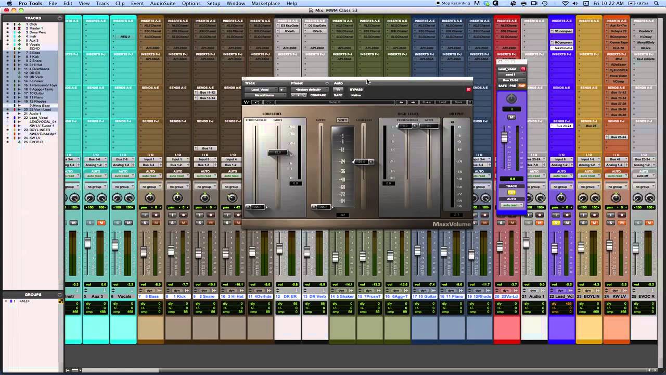Toggle SAFE in the MaxxVolume plugin header

(x=338, y=95)
